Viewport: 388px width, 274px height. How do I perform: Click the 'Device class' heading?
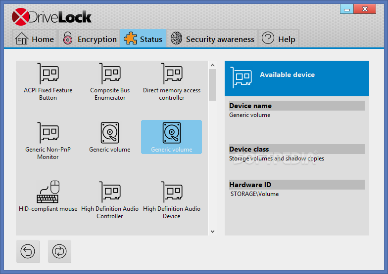[248, 149]
